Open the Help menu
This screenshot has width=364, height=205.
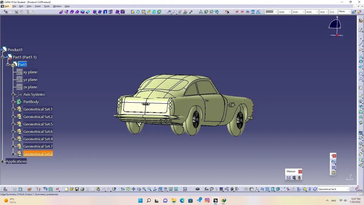67,6
